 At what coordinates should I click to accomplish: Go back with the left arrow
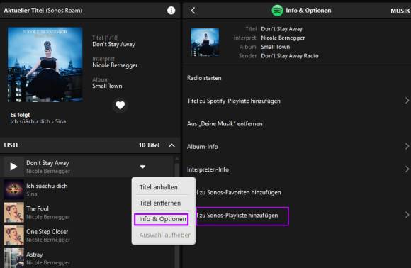coord(193,11)
